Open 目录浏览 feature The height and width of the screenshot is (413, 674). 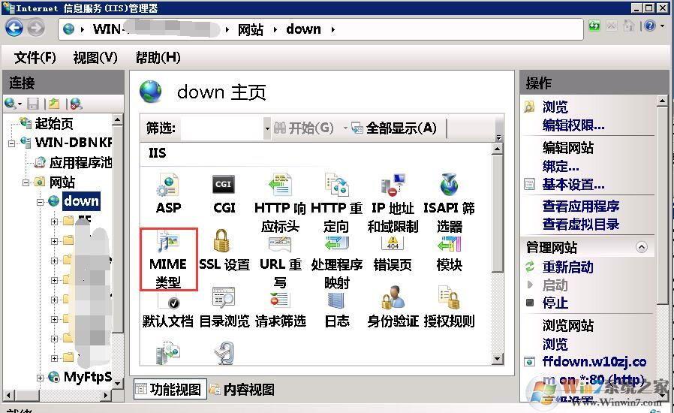coord(224,309)
